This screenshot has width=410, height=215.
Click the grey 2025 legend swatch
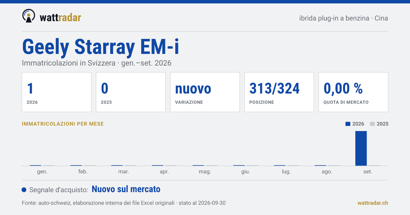pyautogui.click(x=372, y=124)
